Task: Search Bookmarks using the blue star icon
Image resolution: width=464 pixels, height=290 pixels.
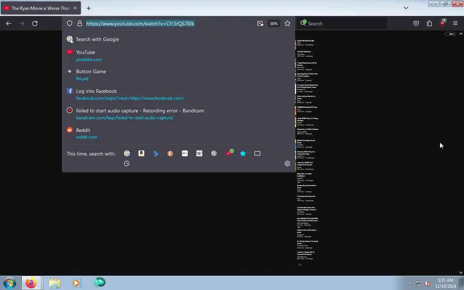Action: click(x=243, y=153)
